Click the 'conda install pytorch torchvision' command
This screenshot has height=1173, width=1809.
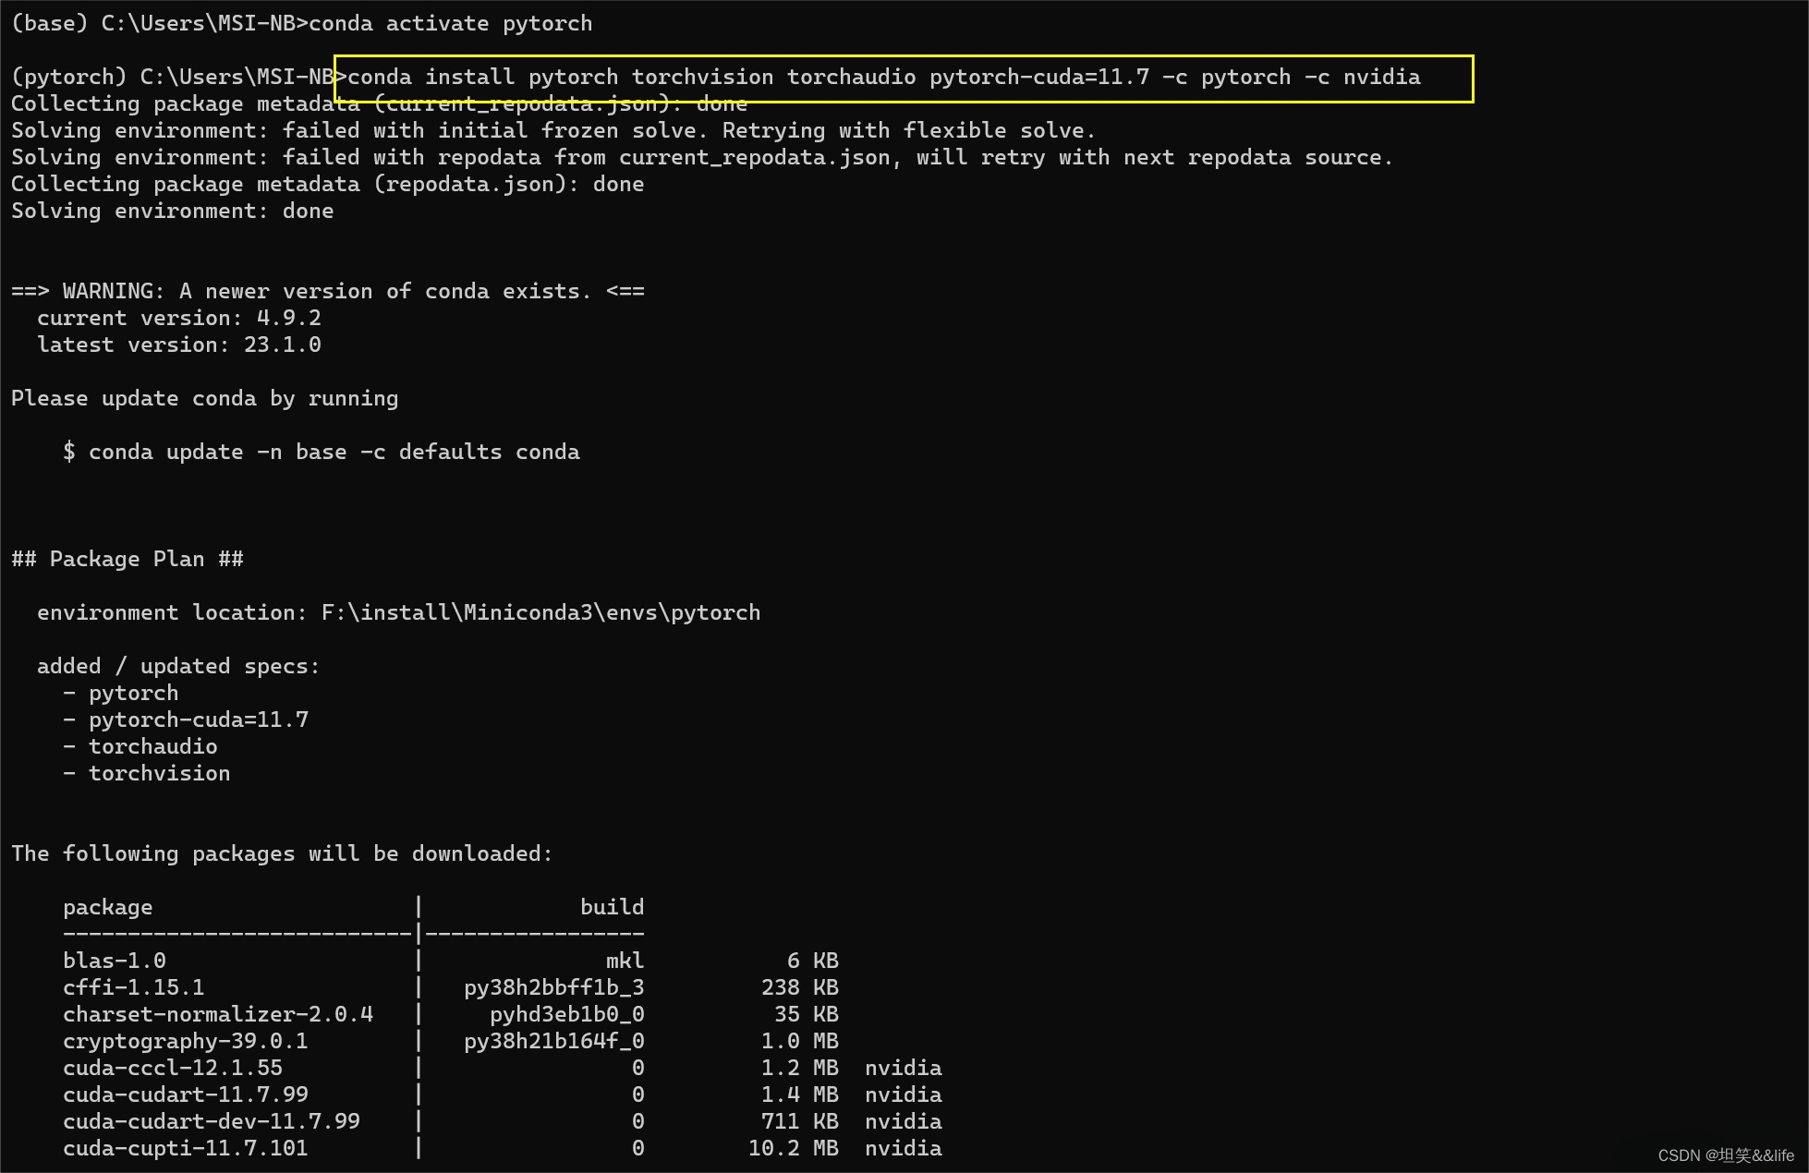click(x=883, y=77)
